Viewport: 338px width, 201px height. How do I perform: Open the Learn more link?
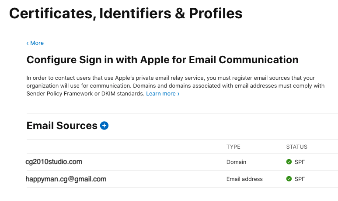pyautogui.click(x=160, y=94)
